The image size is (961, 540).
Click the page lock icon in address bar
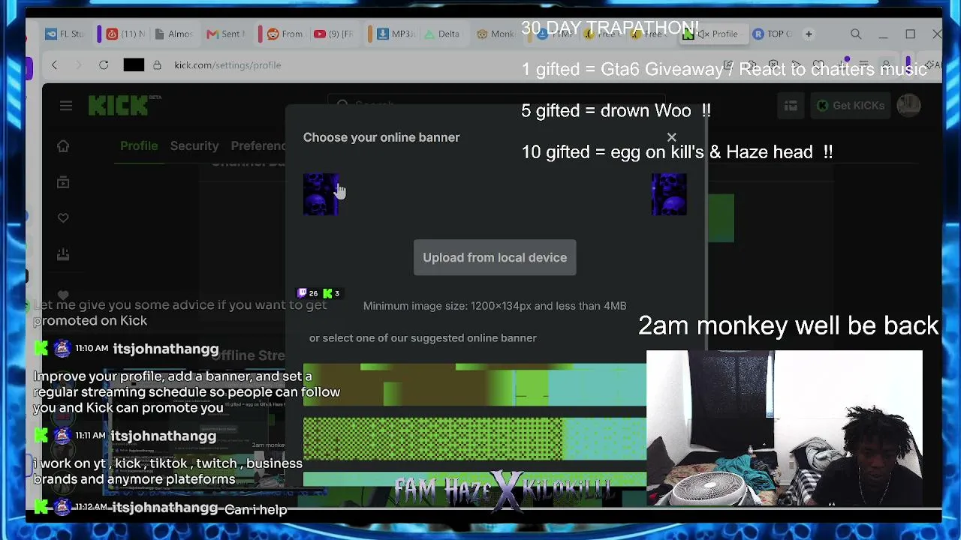coord(157,65)
